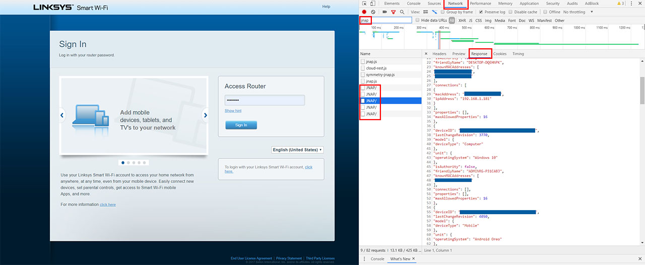This screenshot has height=265, width=645.
Task: Click the router password input field
Action: [265, 100]
